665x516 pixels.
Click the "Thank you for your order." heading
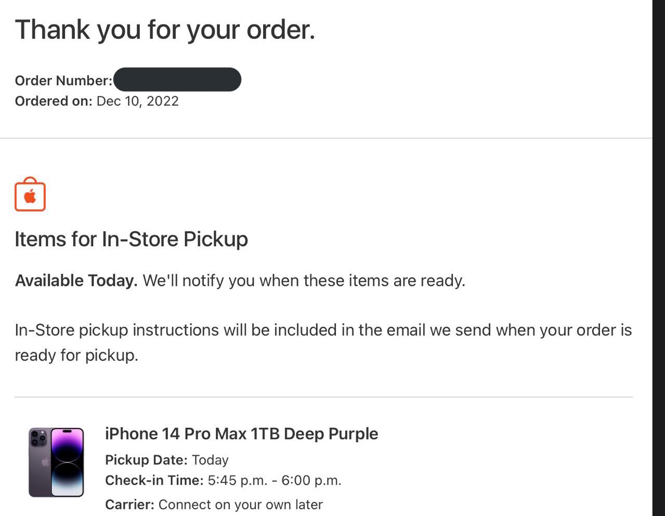tap(165, 30)
